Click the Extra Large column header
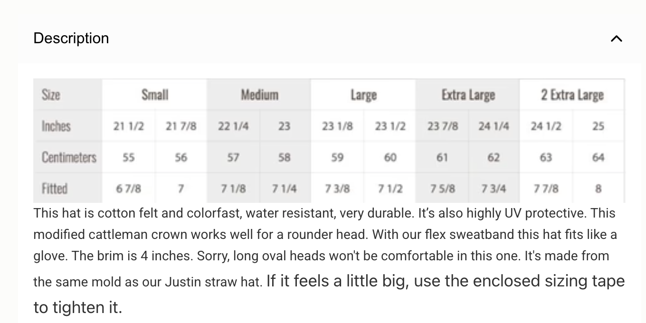646x323 pixels. 468,95
